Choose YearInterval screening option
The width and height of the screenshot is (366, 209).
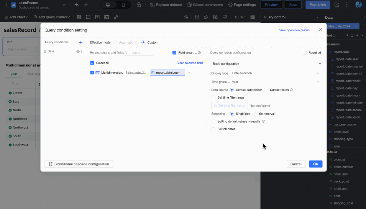[254, 114]
